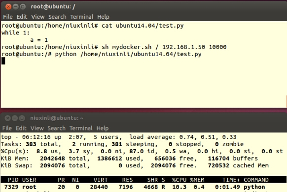Click Mem total value 2042648
The height and width of the screenshot is (192, 287).
[x=52, y=159]
